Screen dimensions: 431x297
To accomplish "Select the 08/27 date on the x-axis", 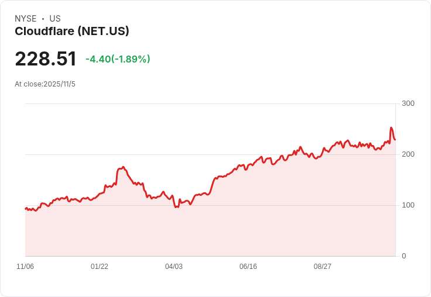I will tap(323, 267).
